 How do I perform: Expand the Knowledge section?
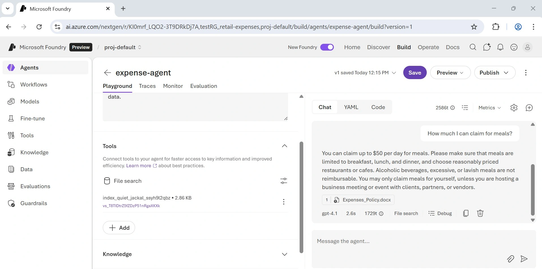coord(285,254)
